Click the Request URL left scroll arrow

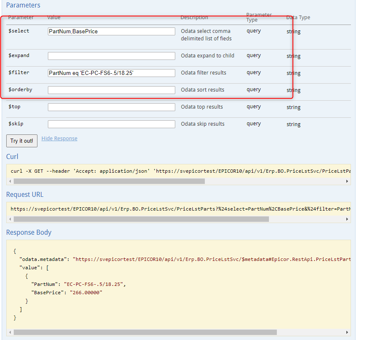[10, 219]
